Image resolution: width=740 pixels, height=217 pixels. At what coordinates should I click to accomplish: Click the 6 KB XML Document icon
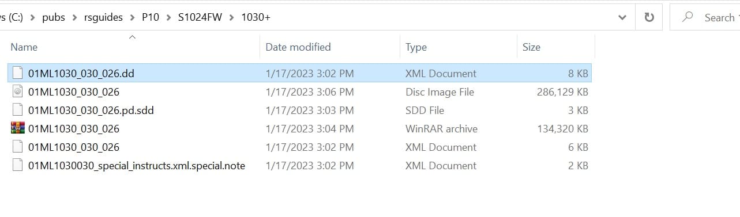click(x=18, y=147)
